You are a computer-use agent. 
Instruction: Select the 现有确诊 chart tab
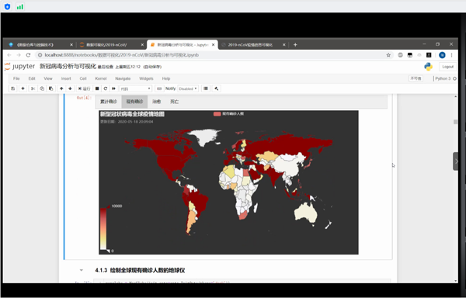(x=134, y=102)
